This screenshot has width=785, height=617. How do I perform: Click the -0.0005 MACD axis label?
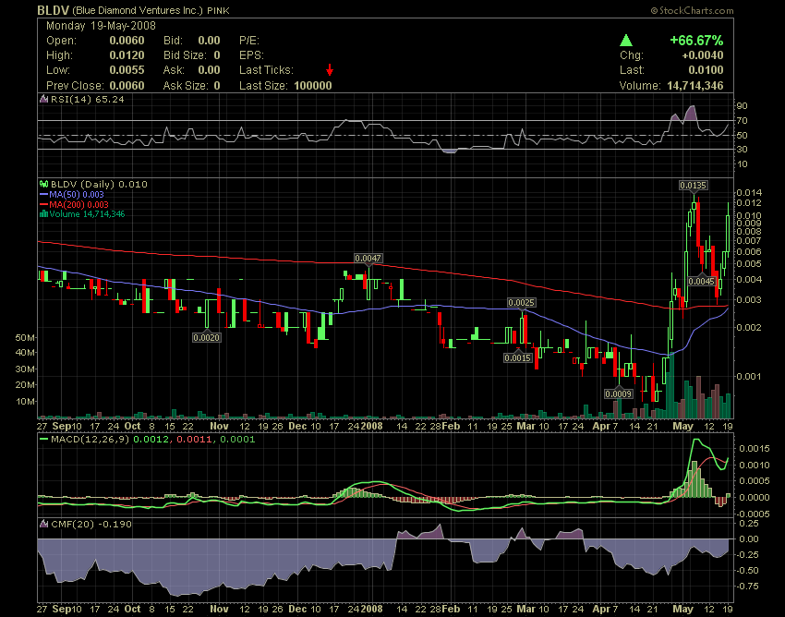coord(753,514)
